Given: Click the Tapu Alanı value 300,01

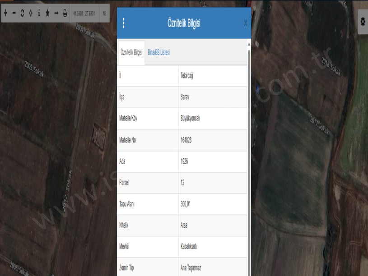Looking at the screenshot, I should coord(185,204).
